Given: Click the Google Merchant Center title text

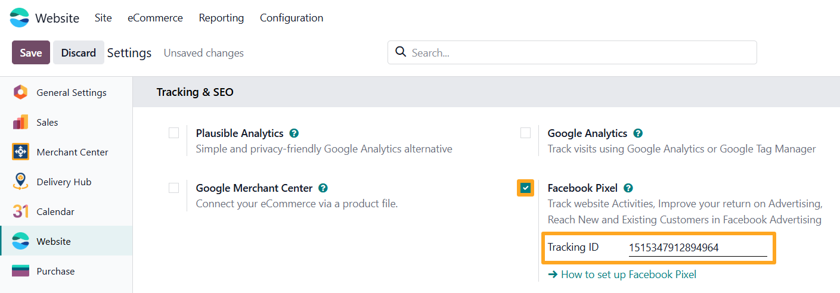Looking at the screenshot, I should point(254,188).
